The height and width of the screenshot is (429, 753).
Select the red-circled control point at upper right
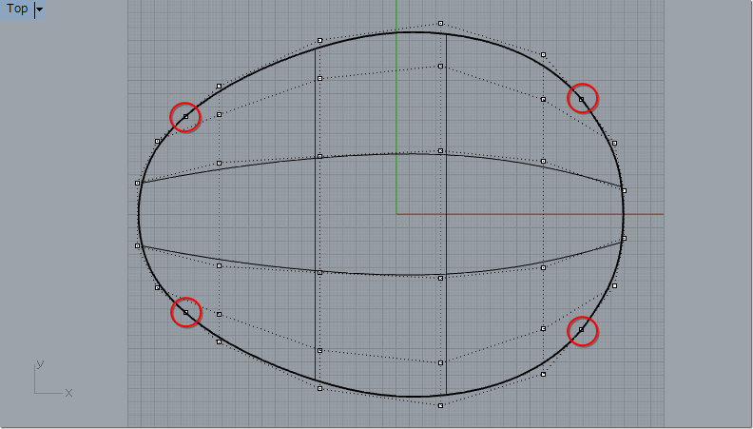[581, 100]
